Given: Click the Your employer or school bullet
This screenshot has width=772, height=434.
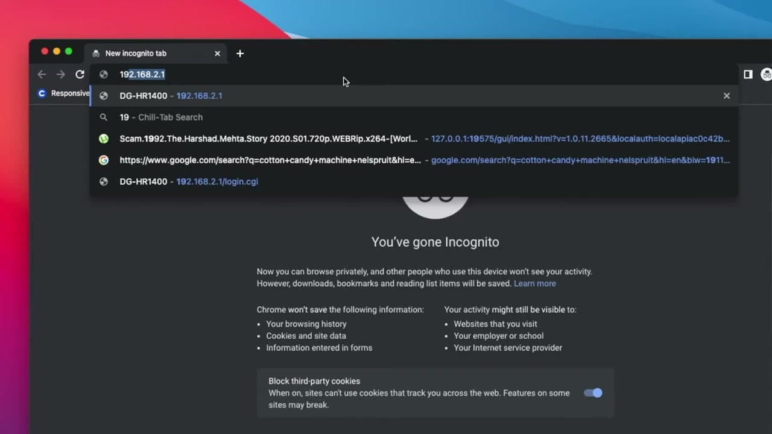Looking at the screenshot, I should point(499,336).
